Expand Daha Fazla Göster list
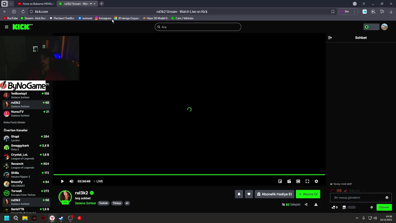The image size is (396, 223). [15, 122]
